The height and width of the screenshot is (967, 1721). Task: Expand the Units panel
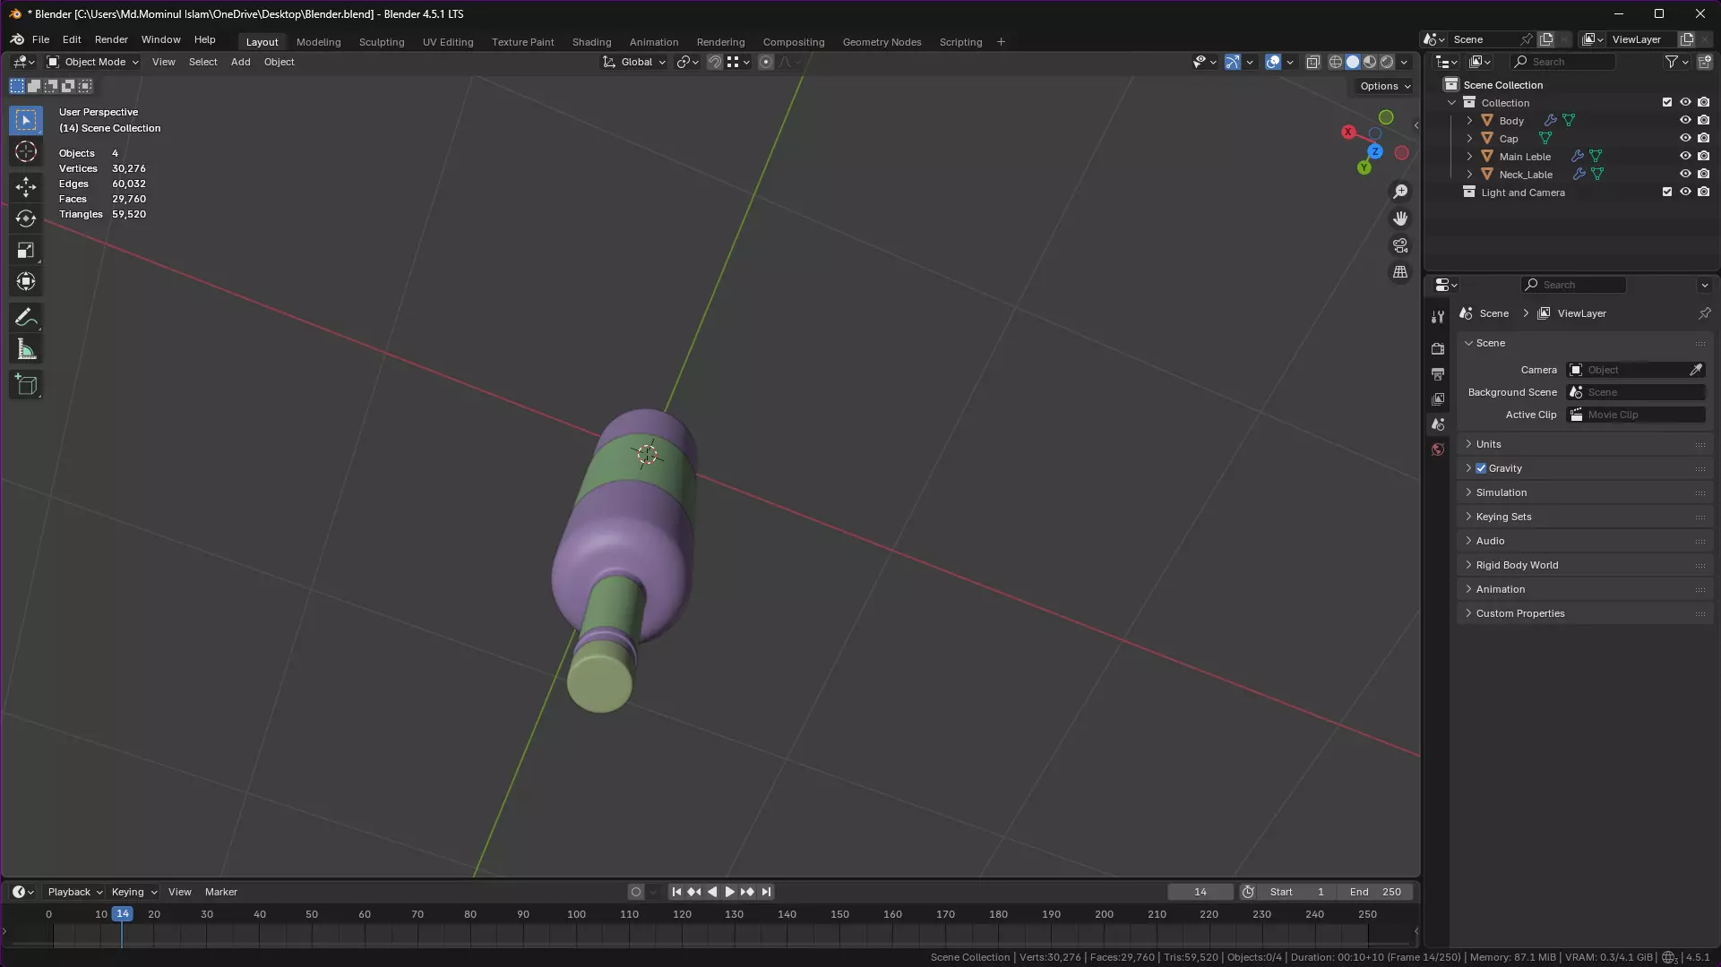[x=1489, y=444]
